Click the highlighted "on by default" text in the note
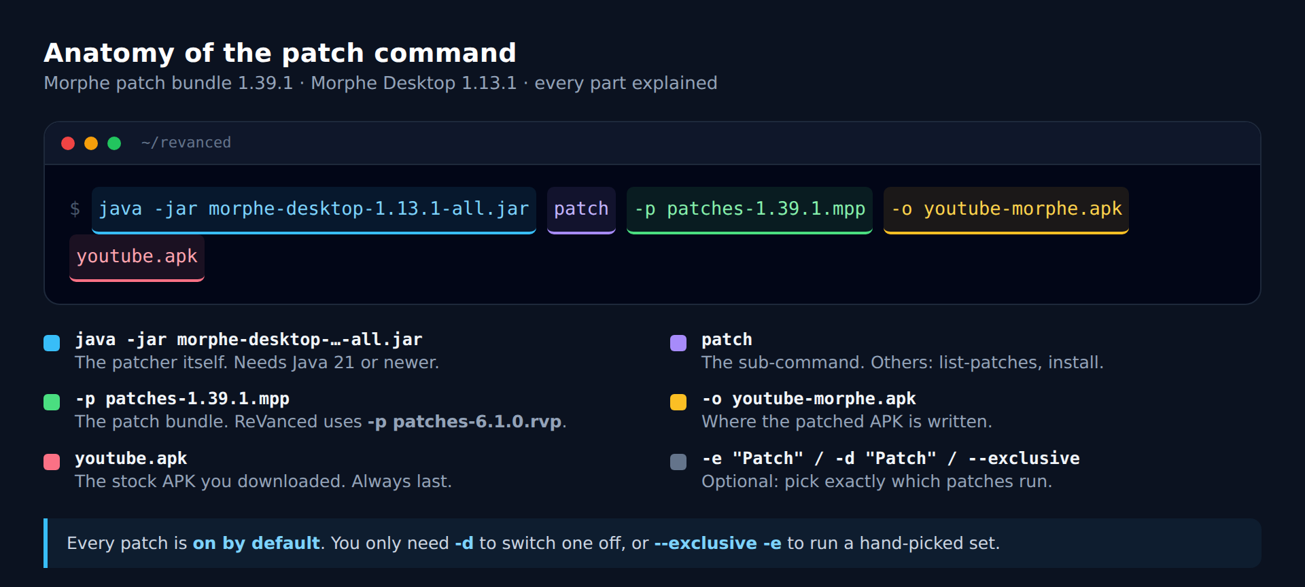 pos(256,544)
